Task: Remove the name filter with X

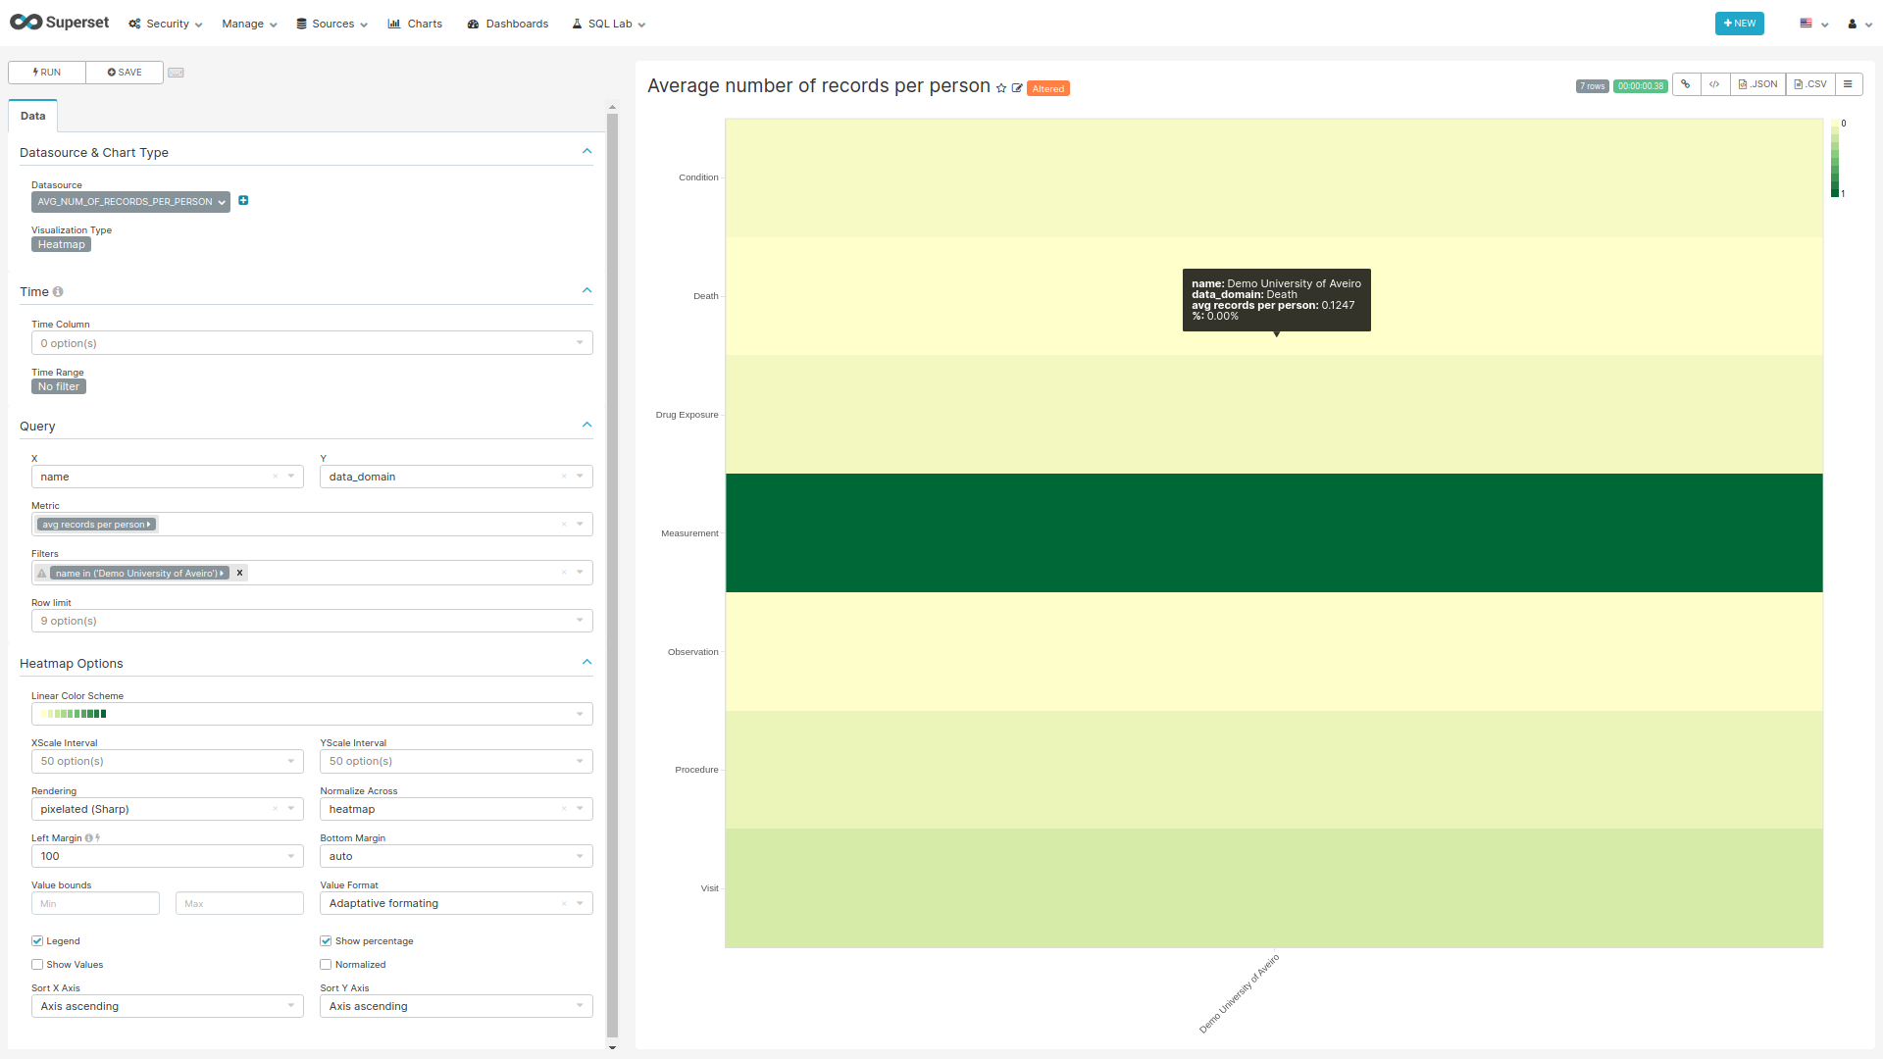Action: pyautogui.click(x=239, y=573)
